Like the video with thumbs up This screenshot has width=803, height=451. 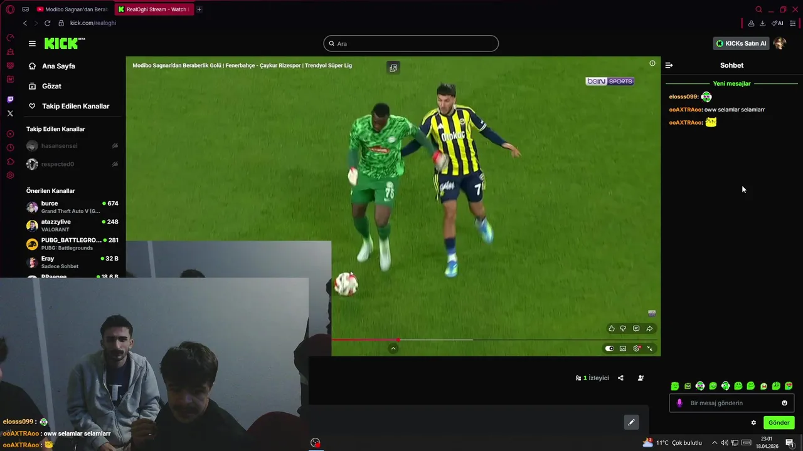click(612, 328)
